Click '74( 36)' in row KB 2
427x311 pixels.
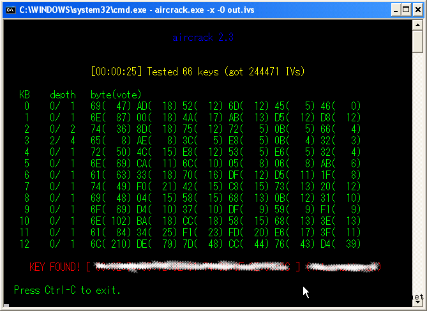(111, 129)
